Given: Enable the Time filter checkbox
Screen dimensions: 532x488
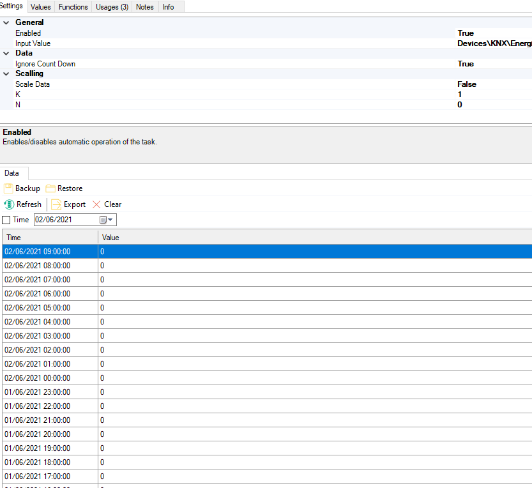Looking at the screenshot, I should (6, 220).
